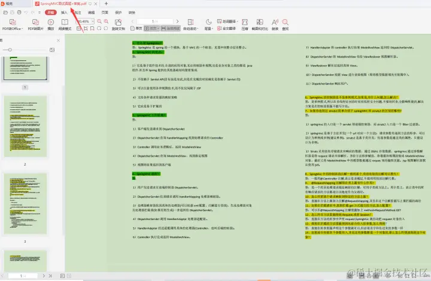Open the screenshot and compare tool
431x281 pixels.
tap(260, 25)
